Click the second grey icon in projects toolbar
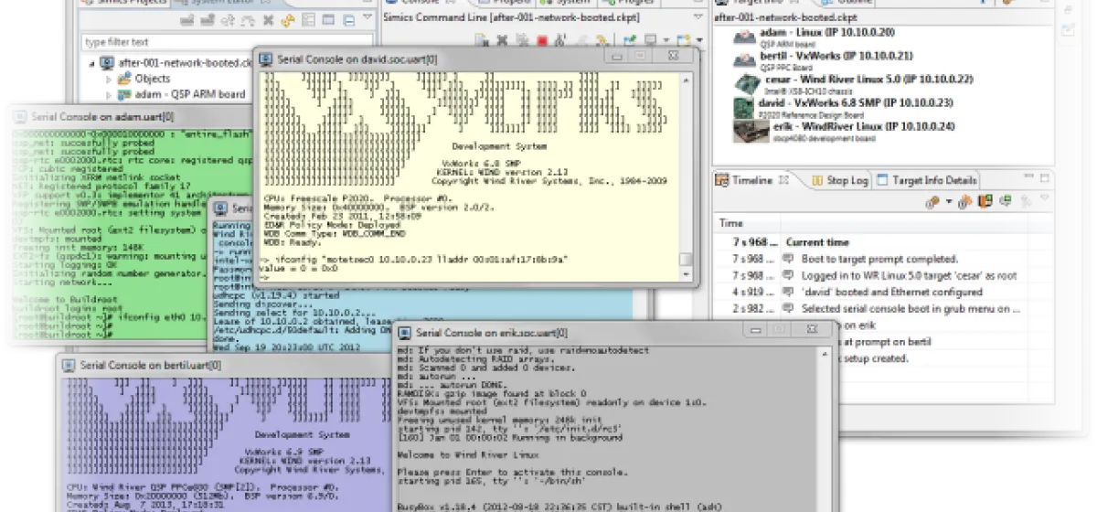The width and height of the screenshot is (1097, 512). pyautogui.click(x=208, y=19)
